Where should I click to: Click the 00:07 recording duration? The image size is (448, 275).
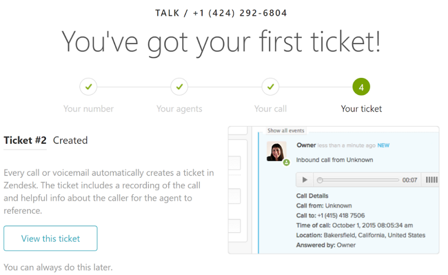pyautogui.click(x=410, y=180)
